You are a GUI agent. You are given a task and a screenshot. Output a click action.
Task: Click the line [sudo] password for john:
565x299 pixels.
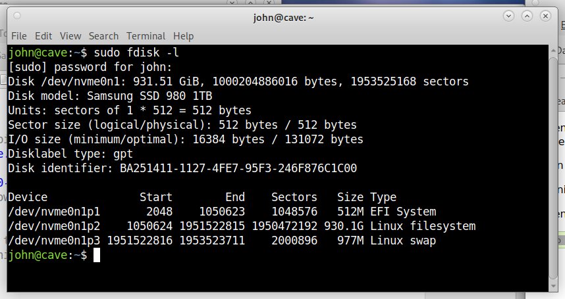click(90, 67)
